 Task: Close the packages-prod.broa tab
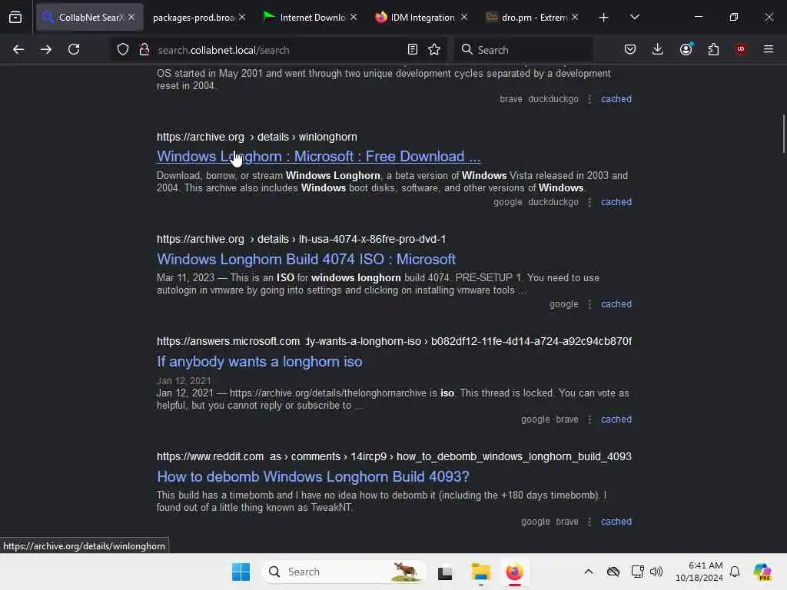click(242, 17)
